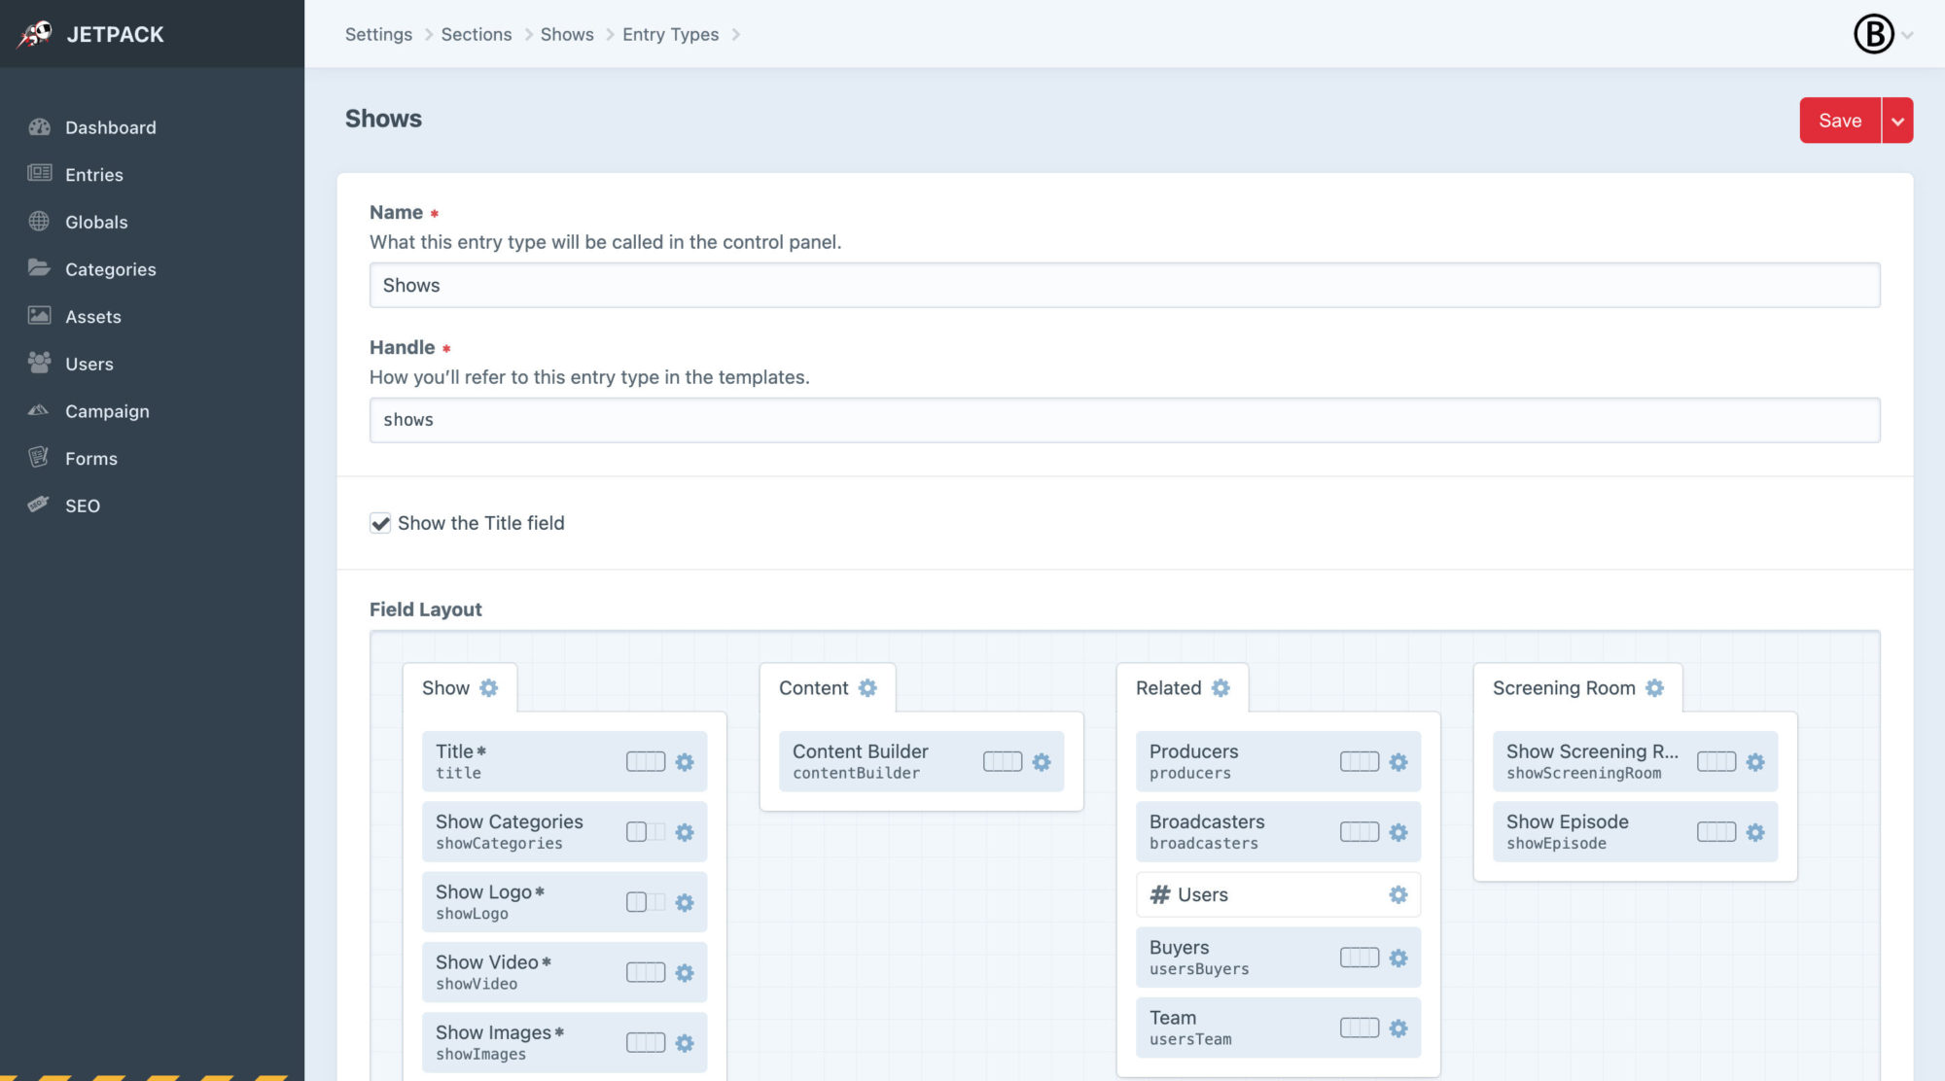
Task: Click the Assets sidebar icon
Action: tap(37, 317)
